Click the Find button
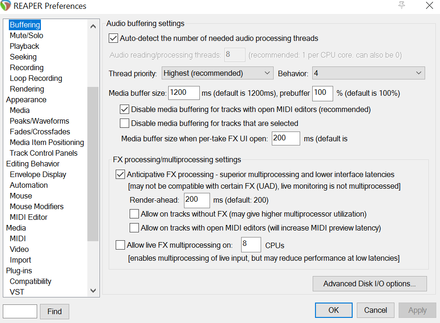This screenshot has height=323, width=440. (x=54, y=311)
